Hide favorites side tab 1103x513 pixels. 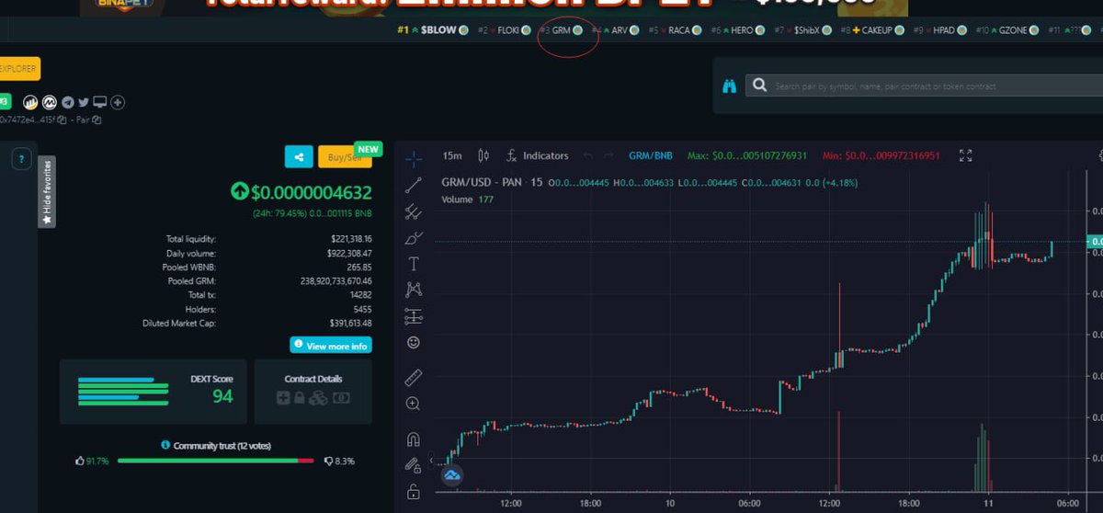click(x=47, y=192)
